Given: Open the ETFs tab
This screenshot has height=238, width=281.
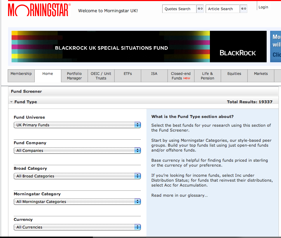Looking at the screenshot, I should [128, 76].
